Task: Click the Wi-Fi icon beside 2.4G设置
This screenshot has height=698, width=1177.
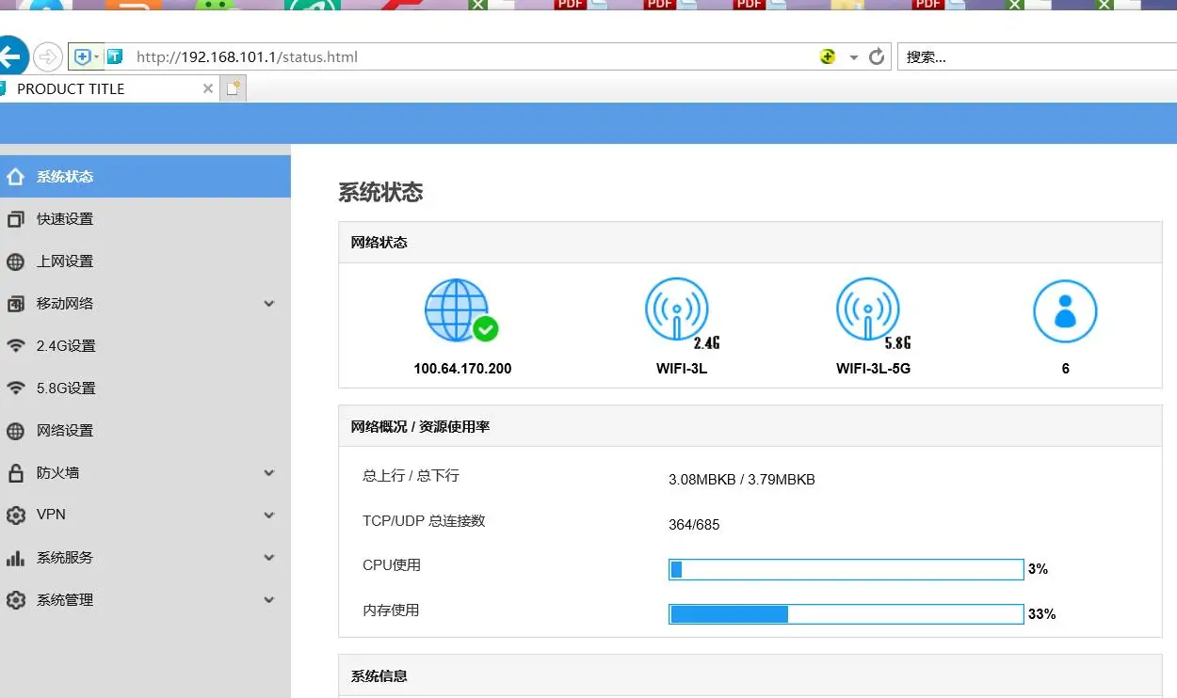Action: point(15,345)
